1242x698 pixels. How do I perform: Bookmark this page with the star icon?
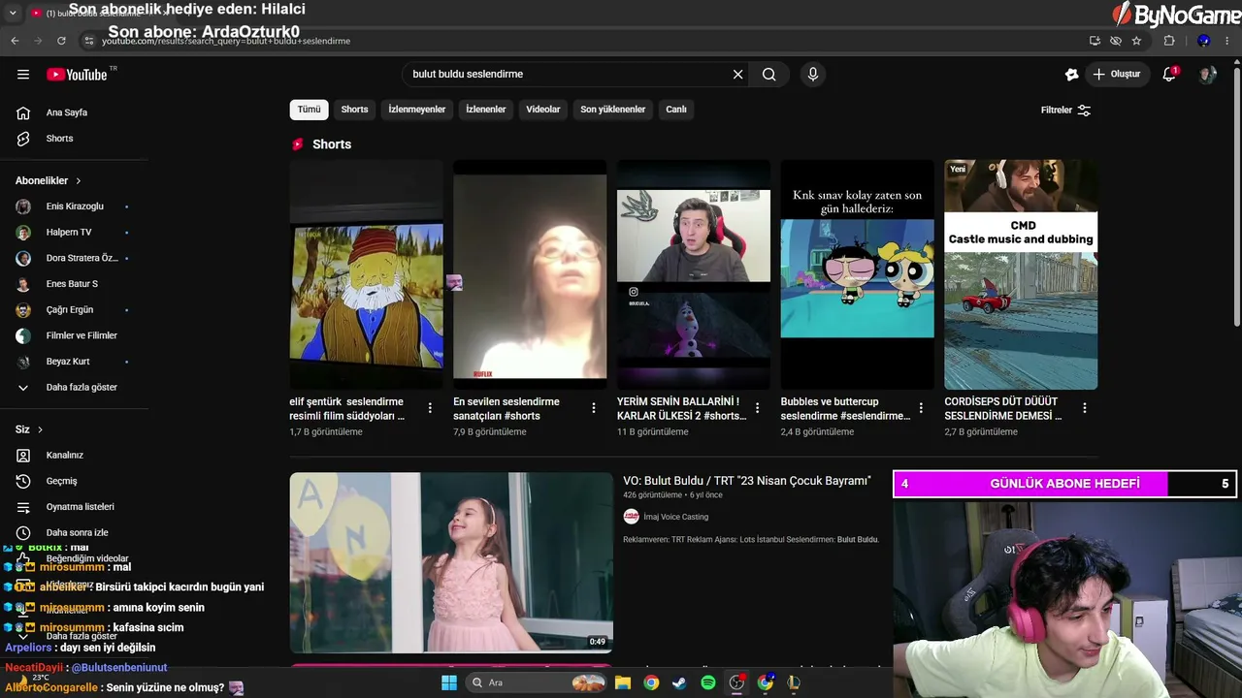[1136, 41]
